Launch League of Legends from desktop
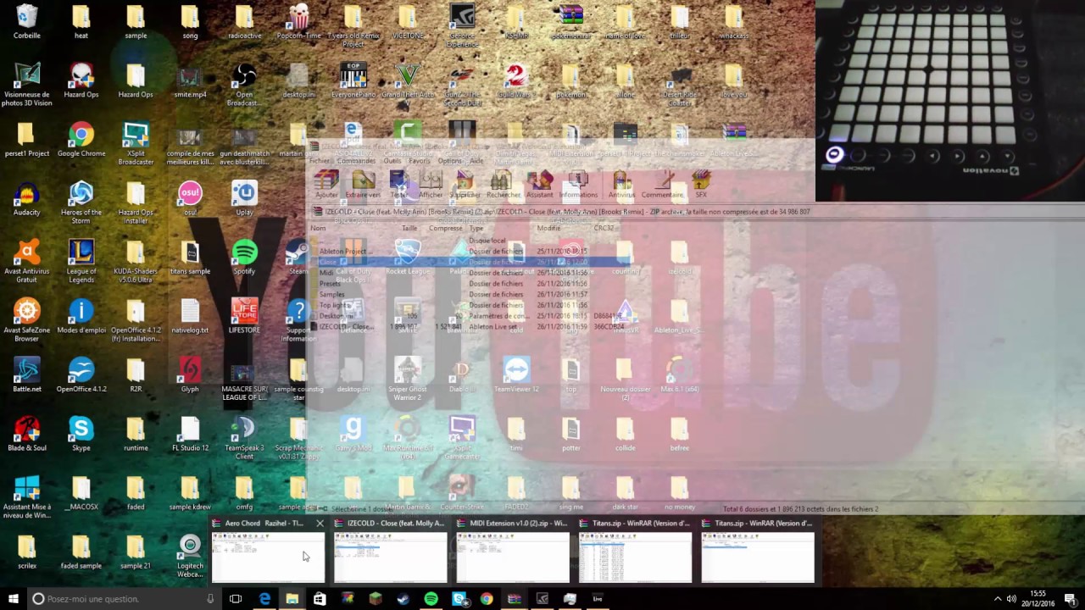Image resolution: width=1085 pixels, height=610 pixels. [81, 261]
